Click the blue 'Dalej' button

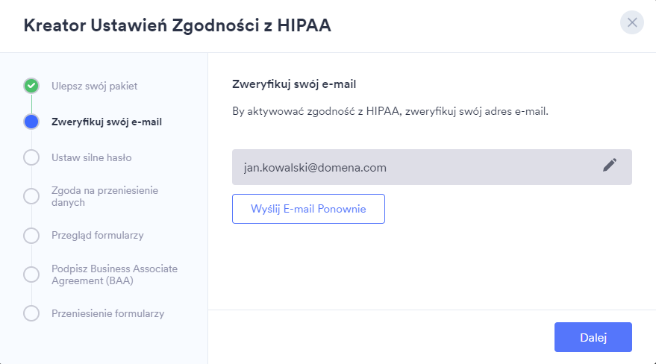593,337
